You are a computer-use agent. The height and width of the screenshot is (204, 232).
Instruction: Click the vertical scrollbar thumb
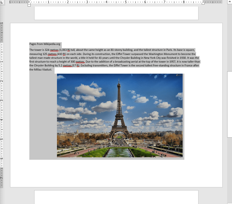pos(230,104)
